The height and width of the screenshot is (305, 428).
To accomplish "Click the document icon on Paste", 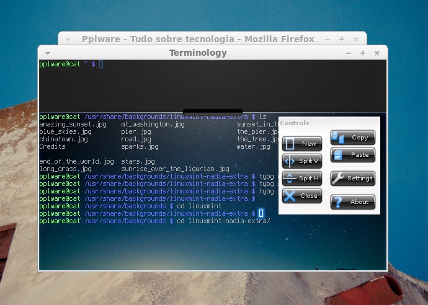I will (x=338, y=155).
